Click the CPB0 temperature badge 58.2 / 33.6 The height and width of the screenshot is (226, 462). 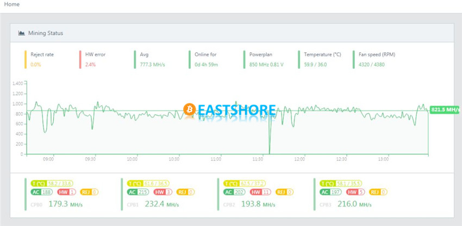pos(52,183)
